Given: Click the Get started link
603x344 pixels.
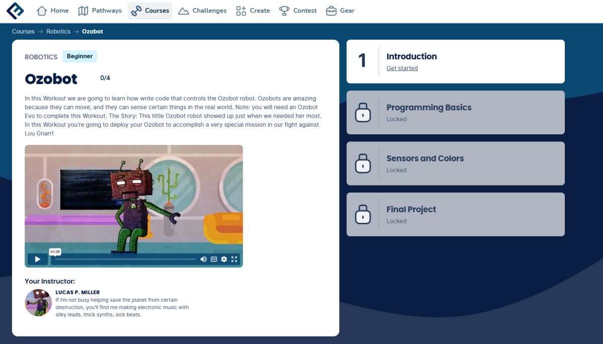Looking at the screenshot, I should pos(402,68).
